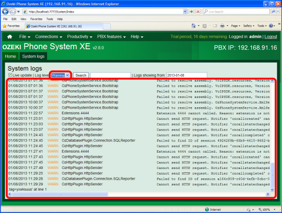Select the 11:22:57 Extensions.4444 log row

click(x=139, y=113)
